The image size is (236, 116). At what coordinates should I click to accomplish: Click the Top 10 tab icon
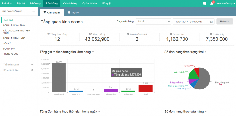[x=69, y=12]
